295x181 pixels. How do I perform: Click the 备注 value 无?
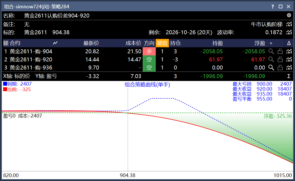point(27,24)
